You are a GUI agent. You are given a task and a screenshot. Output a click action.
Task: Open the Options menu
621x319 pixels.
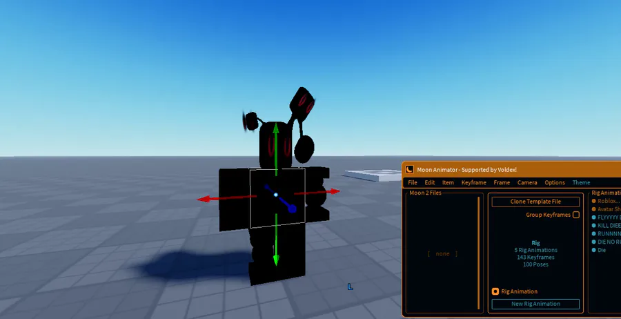(555, 183)
